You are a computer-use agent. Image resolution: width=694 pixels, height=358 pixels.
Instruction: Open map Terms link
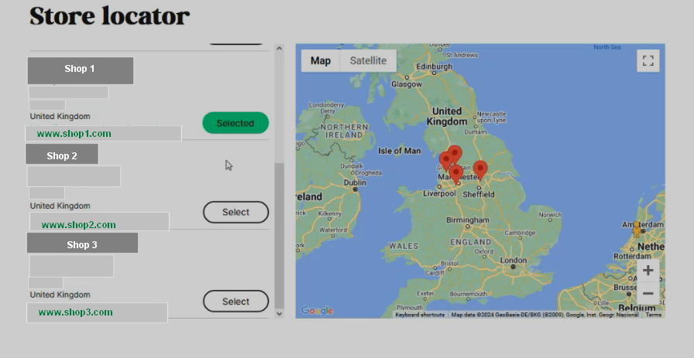pyautogui.click(x=653, y=315)
